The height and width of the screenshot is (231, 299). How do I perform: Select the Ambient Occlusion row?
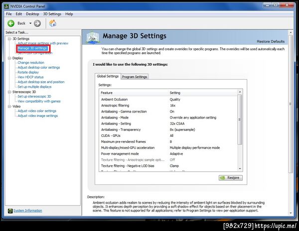pos(168,100)
